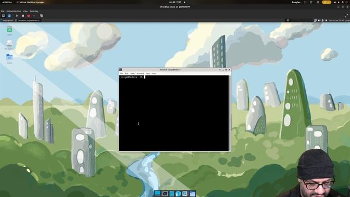Open the Terminal window Tabs menu
Screen dimensions: 350x197
pyautogui.click(x=148, y=73)
